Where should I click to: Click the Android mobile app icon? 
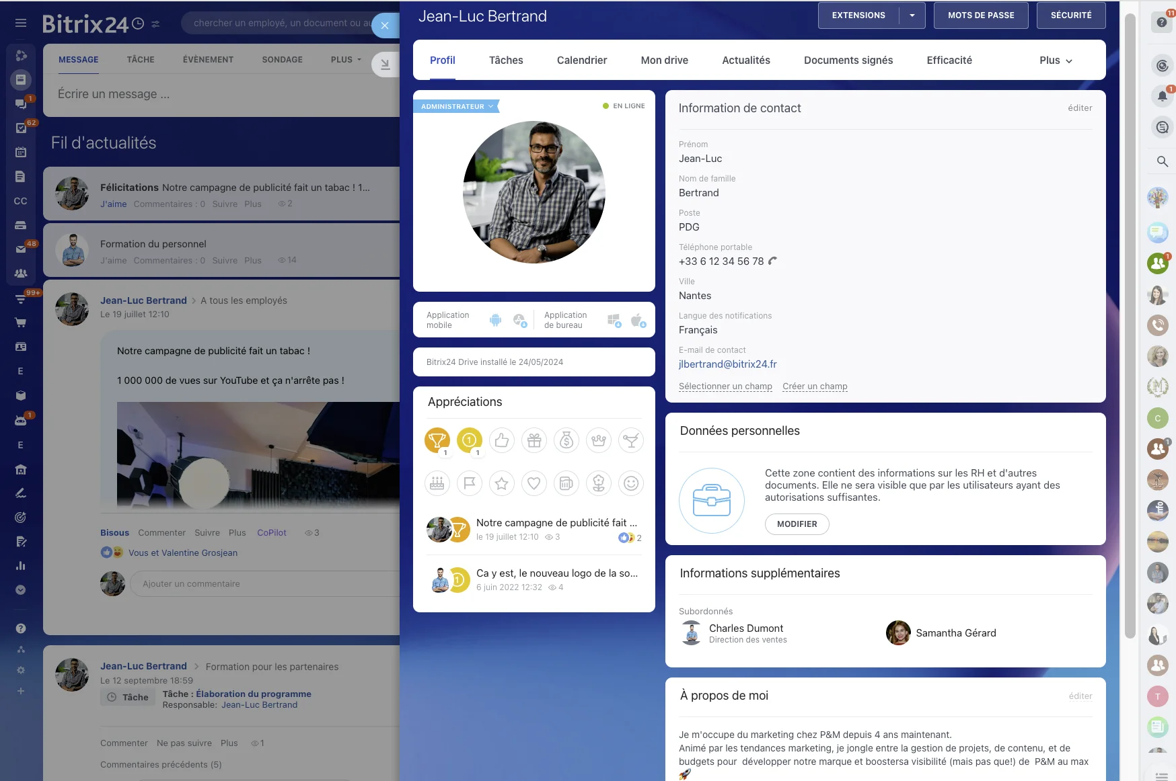pos(495,320)
